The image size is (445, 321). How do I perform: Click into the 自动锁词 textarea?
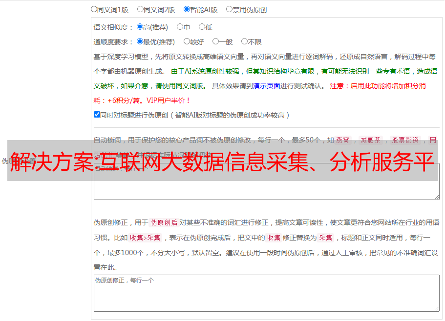[267, 181]
